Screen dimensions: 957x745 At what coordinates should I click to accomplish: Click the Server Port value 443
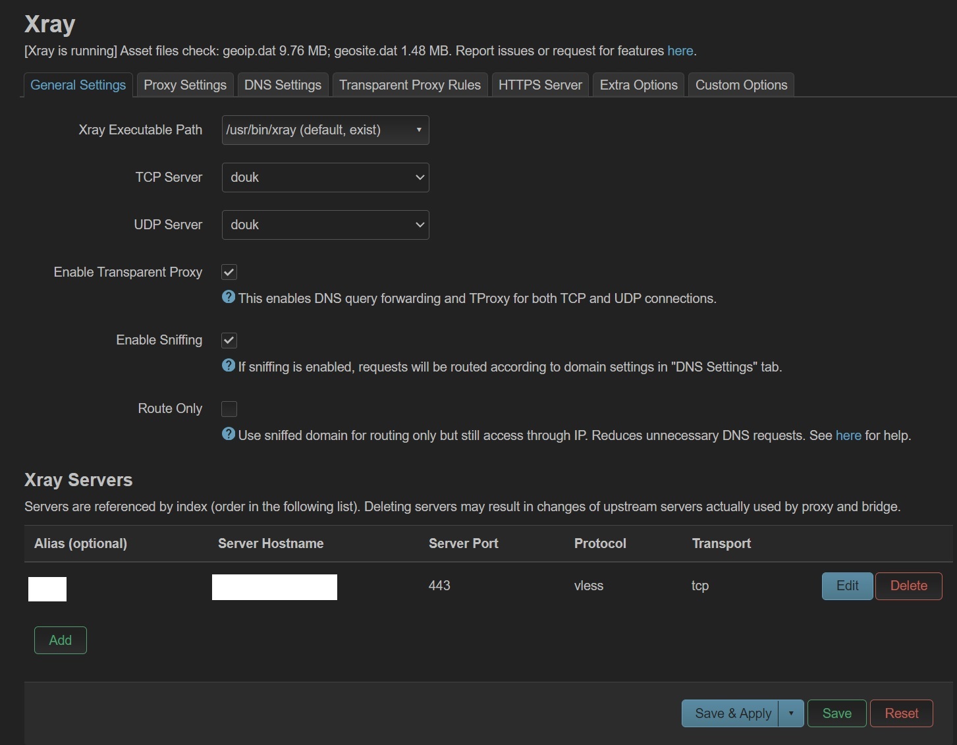pyautogui.click(x=439, y=586)
